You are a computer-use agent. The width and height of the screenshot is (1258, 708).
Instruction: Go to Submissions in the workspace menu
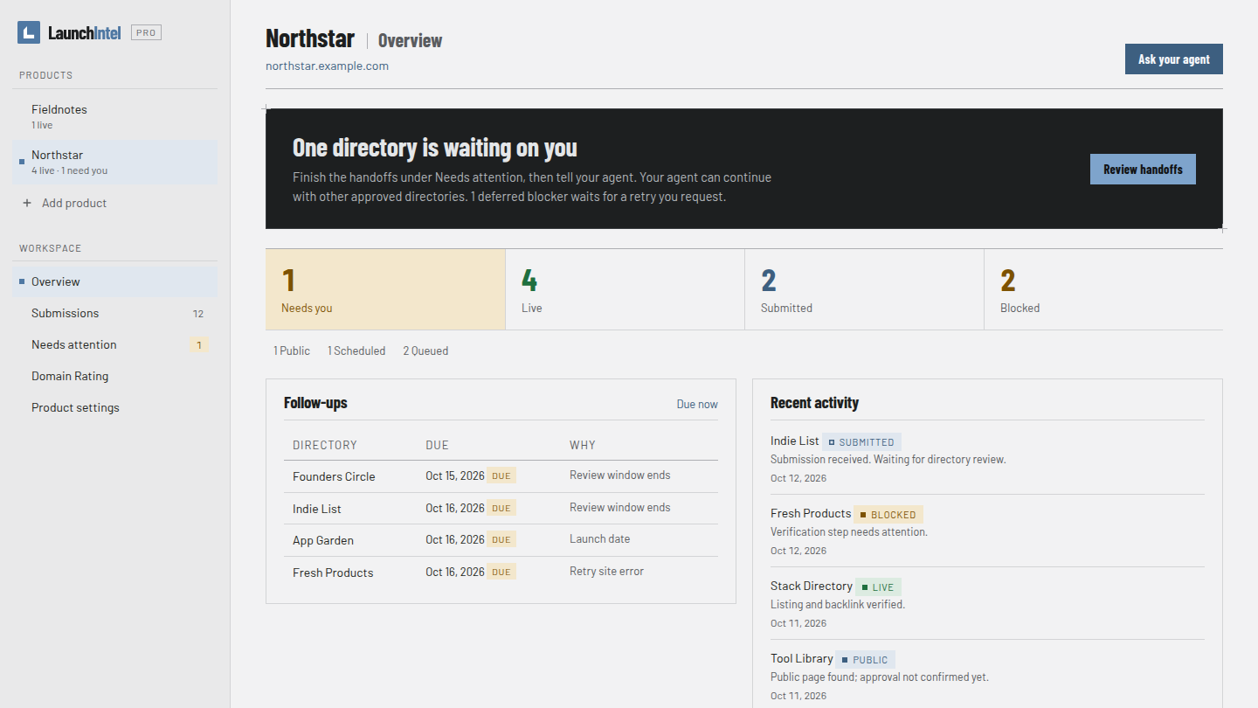point(115,313)
